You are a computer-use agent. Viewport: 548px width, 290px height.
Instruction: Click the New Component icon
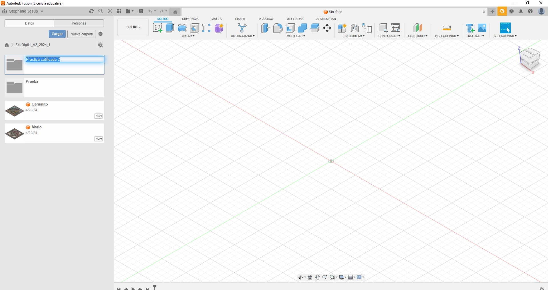[x=342, y=28]
